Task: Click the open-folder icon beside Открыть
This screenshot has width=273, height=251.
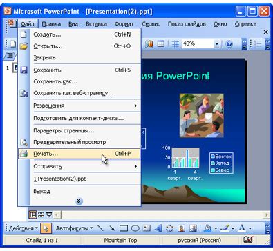Action: pyautogui.click(x=23, y=46)
